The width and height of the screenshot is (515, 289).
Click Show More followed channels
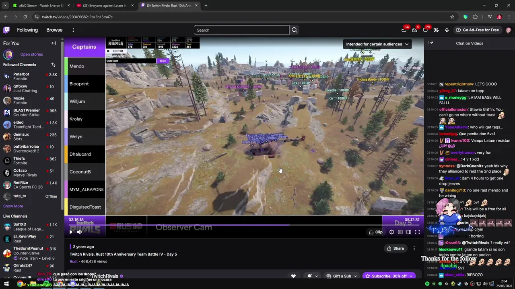(x=13, y=206)
